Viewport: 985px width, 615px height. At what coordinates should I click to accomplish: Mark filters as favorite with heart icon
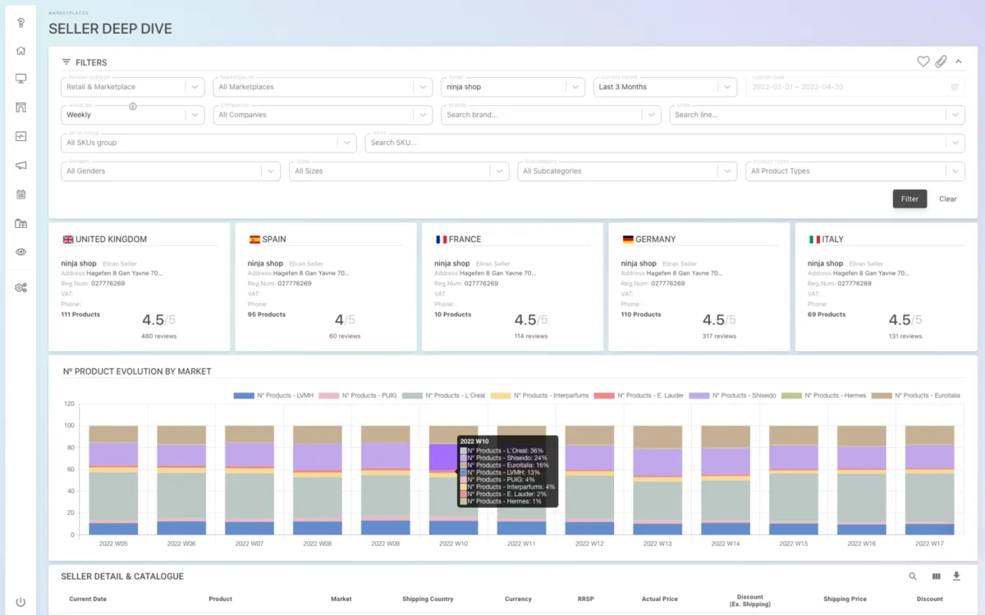pos(923,61)
